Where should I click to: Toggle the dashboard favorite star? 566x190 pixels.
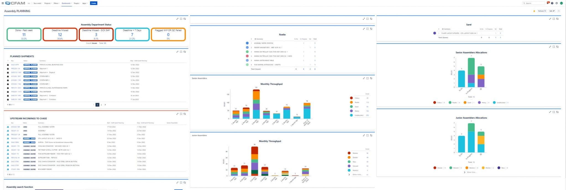pos(534,11)
